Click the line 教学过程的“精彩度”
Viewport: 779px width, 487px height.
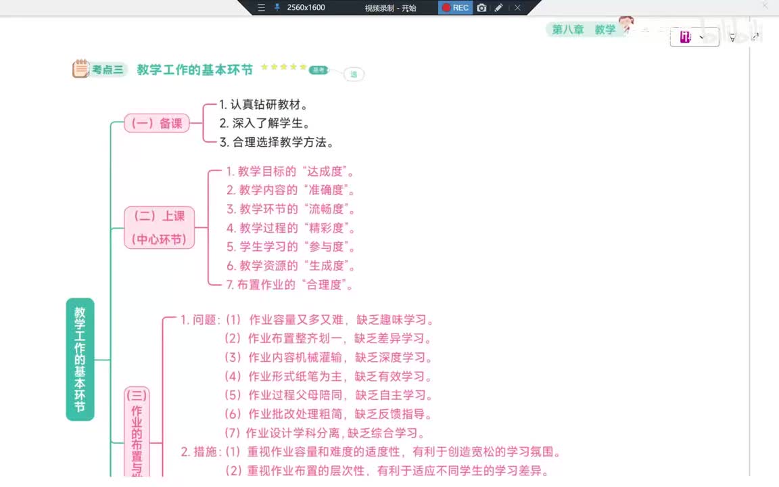point(291,227)
